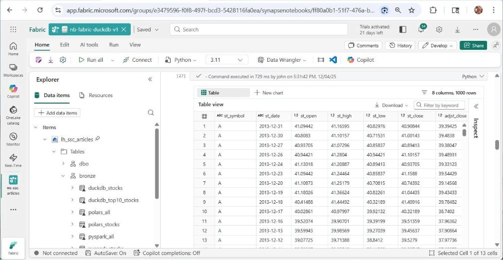Open the Develop mode dropdown
The width and height of the screenshot is (503, 260).
437,45
